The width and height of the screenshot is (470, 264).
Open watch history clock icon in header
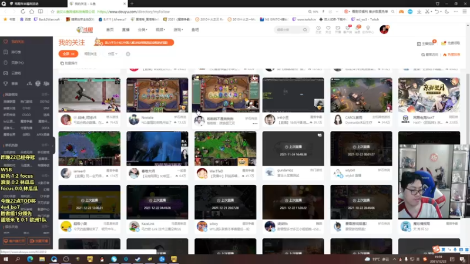(x=318, y=29)
